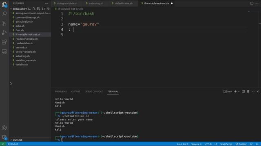Open errors and warnings count in status bar
261x146 pixels.
click(x=13, y=144)
